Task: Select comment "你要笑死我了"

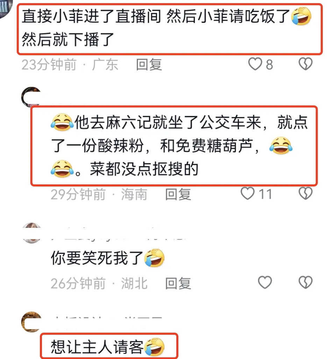Action: [107, 258]
